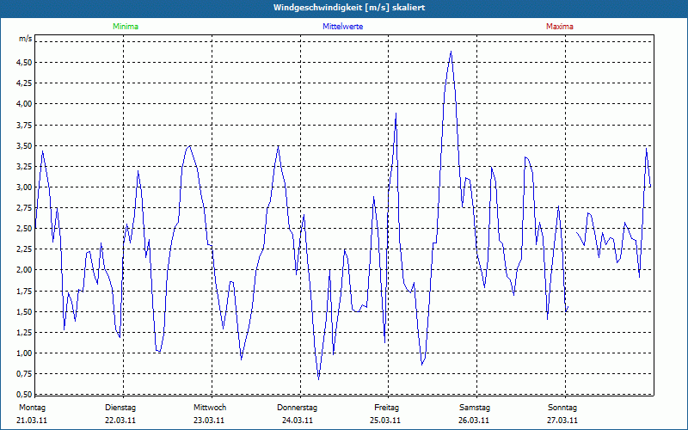Click the Montag day label

(32, 408)
